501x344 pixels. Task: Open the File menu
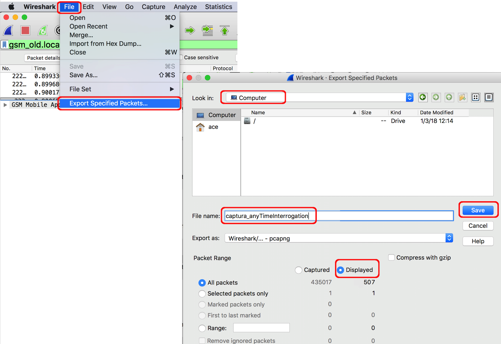click(69, 7)
